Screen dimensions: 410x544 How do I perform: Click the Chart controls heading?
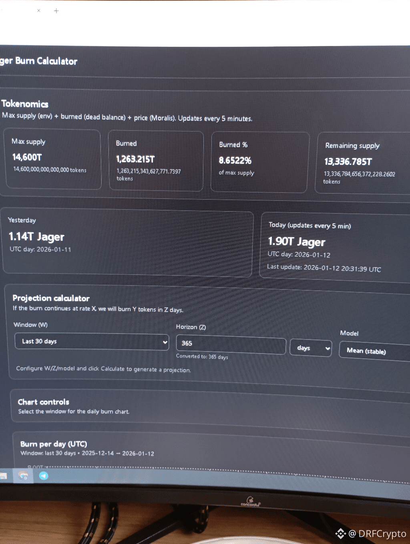point(43,402)
